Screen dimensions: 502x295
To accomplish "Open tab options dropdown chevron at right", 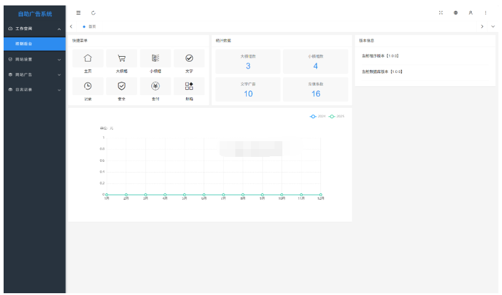I will [493, 27].
